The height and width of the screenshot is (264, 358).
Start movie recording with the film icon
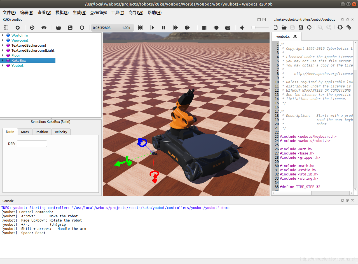pyautogui.click(x=204, y=28)
